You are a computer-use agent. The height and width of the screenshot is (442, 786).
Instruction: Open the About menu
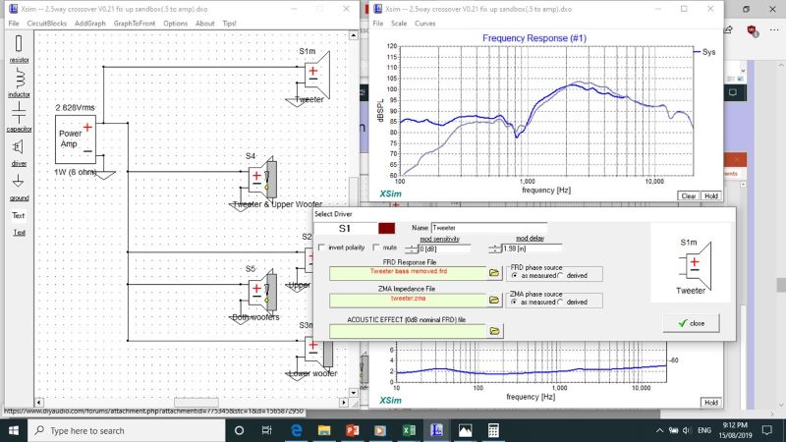click(x=204, y=24)
